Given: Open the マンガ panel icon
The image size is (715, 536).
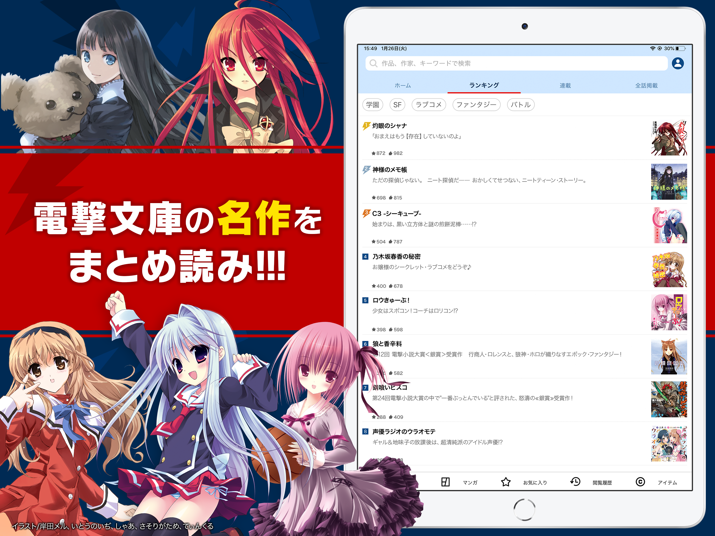Looking at the screenshot, I should pyautogui.click(x=445, y=482).
